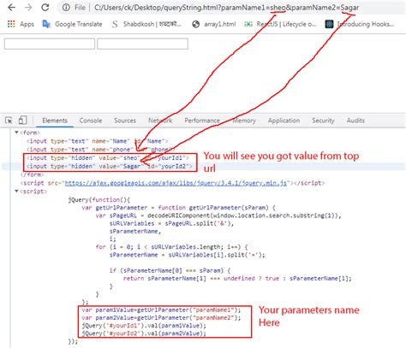
Task: Select the input name="phone" DOM row
Action: pos(100,150)
